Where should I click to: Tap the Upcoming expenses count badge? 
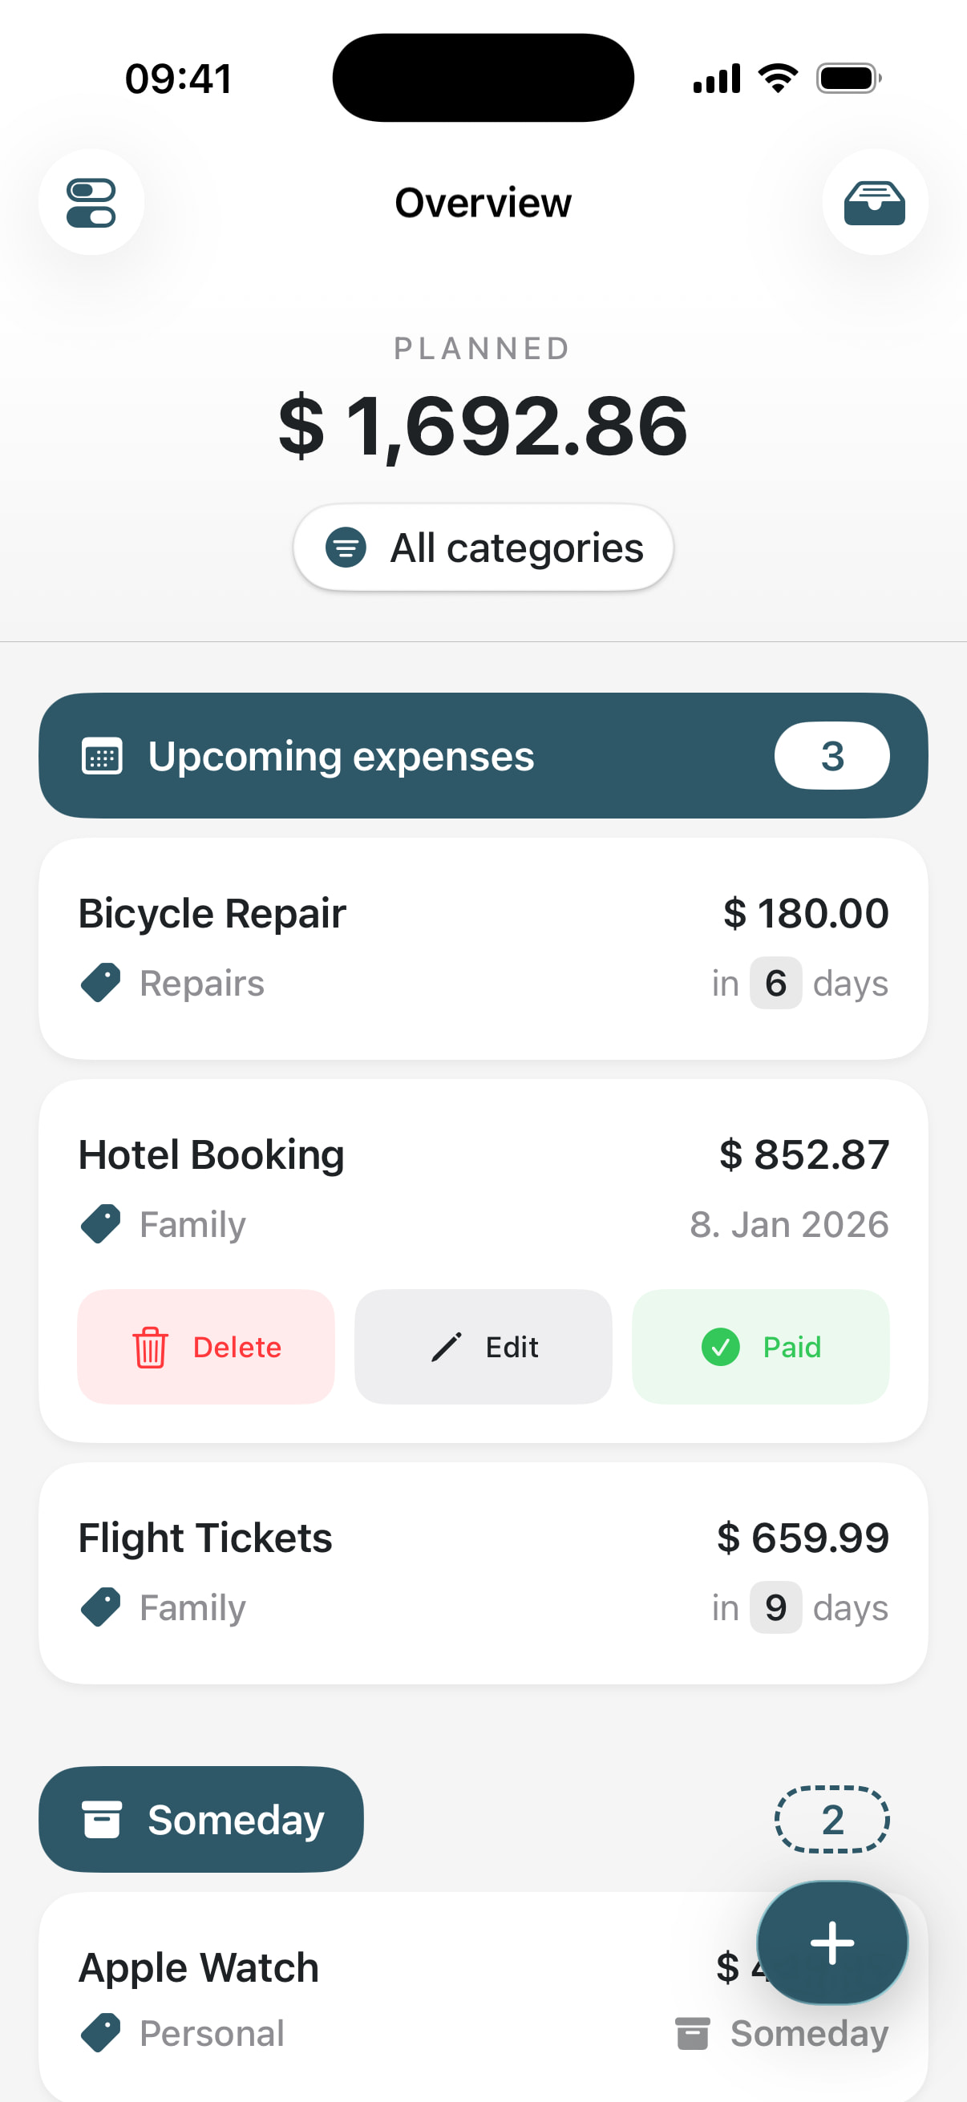pos(831,757)
